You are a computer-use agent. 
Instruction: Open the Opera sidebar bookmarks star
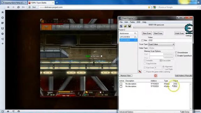coord(3,12)
